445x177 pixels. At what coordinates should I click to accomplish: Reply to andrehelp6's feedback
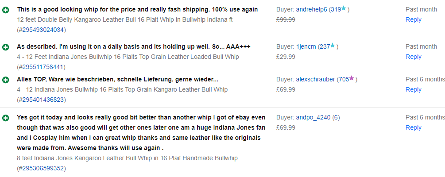[x=413, y=19]
